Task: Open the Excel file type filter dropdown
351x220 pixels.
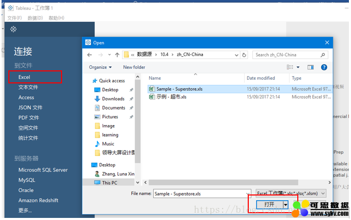Action: [291, 193]
